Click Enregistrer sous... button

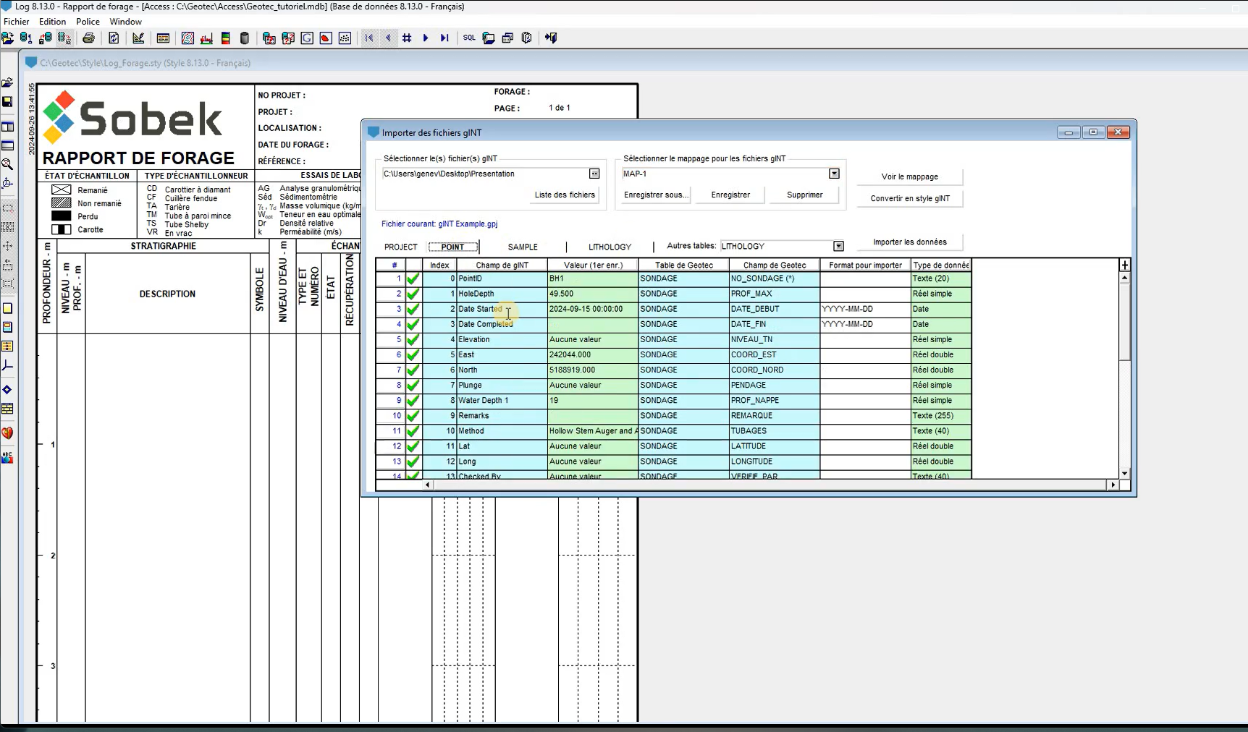(656, 195)
